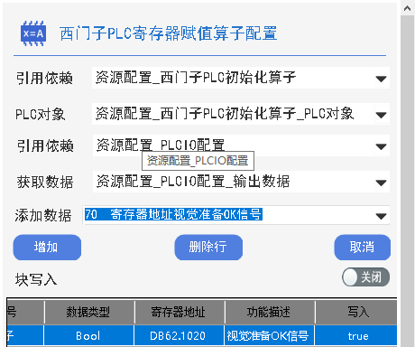415x347 pixels.
Task: Open 引用依赖 dropdown showing 资源配置_PLCIO配置
Action: (241, 145)
